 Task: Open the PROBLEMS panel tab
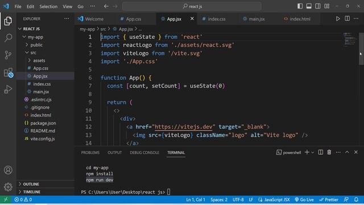click(90, 153)
